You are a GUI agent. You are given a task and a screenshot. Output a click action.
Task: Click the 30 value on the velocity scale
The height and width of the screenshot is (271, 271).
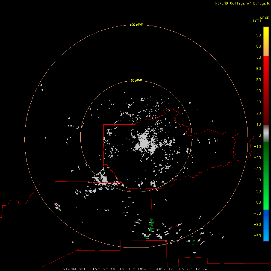click(259, 102)
